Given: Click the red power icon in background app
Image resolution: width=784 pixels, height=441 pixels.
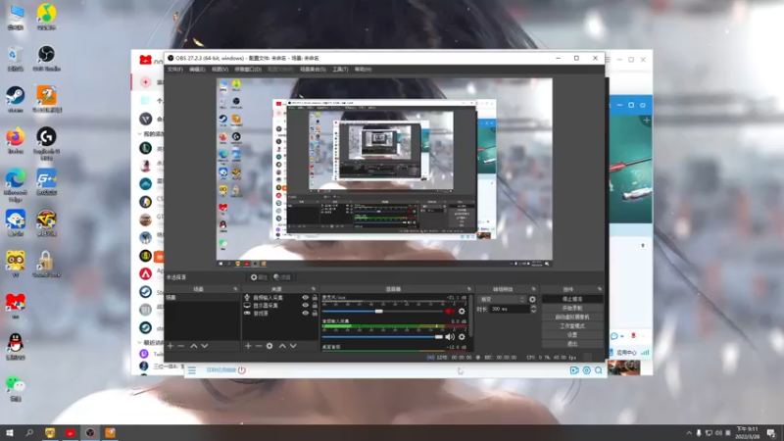Looking at the screenshot, I should pos(242,370).
